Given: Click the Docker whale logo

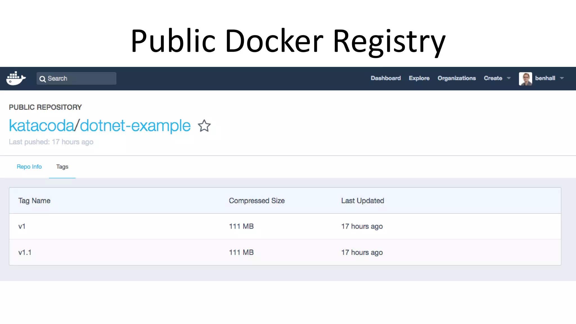Looking at the screenshot, I should pyautogui.click(x=16, y=78).
